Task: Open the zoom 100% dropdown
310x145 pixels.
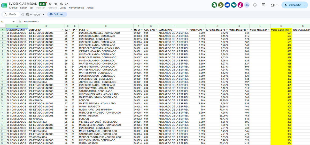Action: click(39, 15)
